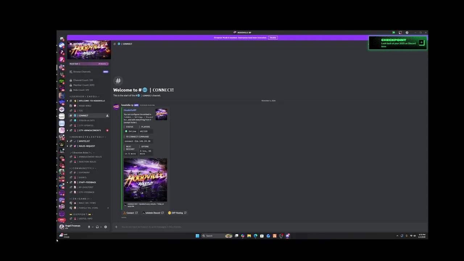Screen dimensions: 464x261
Task: Open the Windows Start button
Action: (197, 236)
